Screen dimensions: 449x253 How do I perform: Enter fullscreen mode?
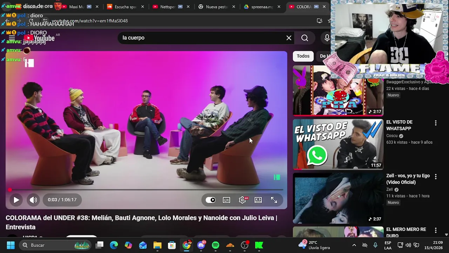point(274,200)
